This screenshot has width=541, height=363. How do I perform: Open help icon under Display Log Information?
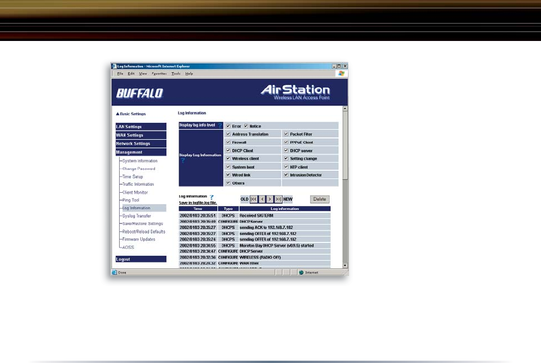[183, 160]
